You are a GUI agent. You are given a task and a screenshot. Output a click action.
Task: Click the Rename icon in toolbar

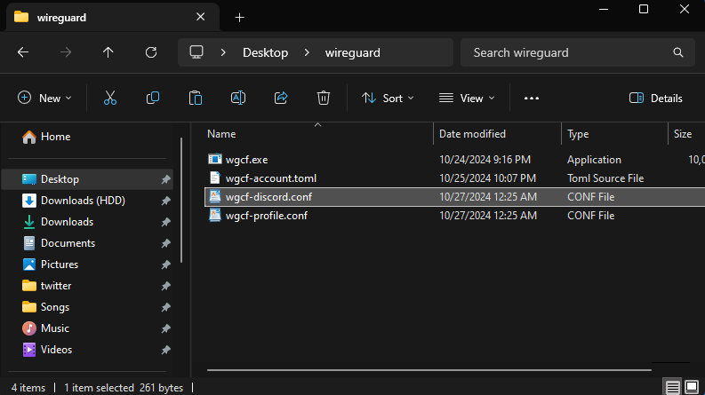click(x=238, y=99)
